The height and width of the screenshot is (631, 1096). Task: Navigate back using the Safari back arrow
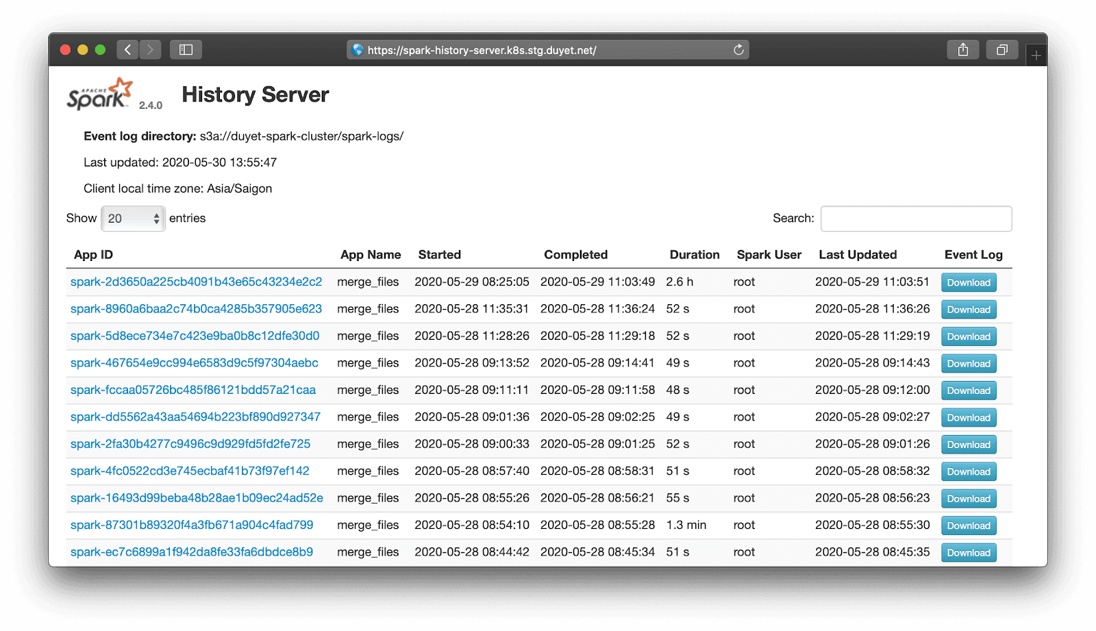pos(127,49)
